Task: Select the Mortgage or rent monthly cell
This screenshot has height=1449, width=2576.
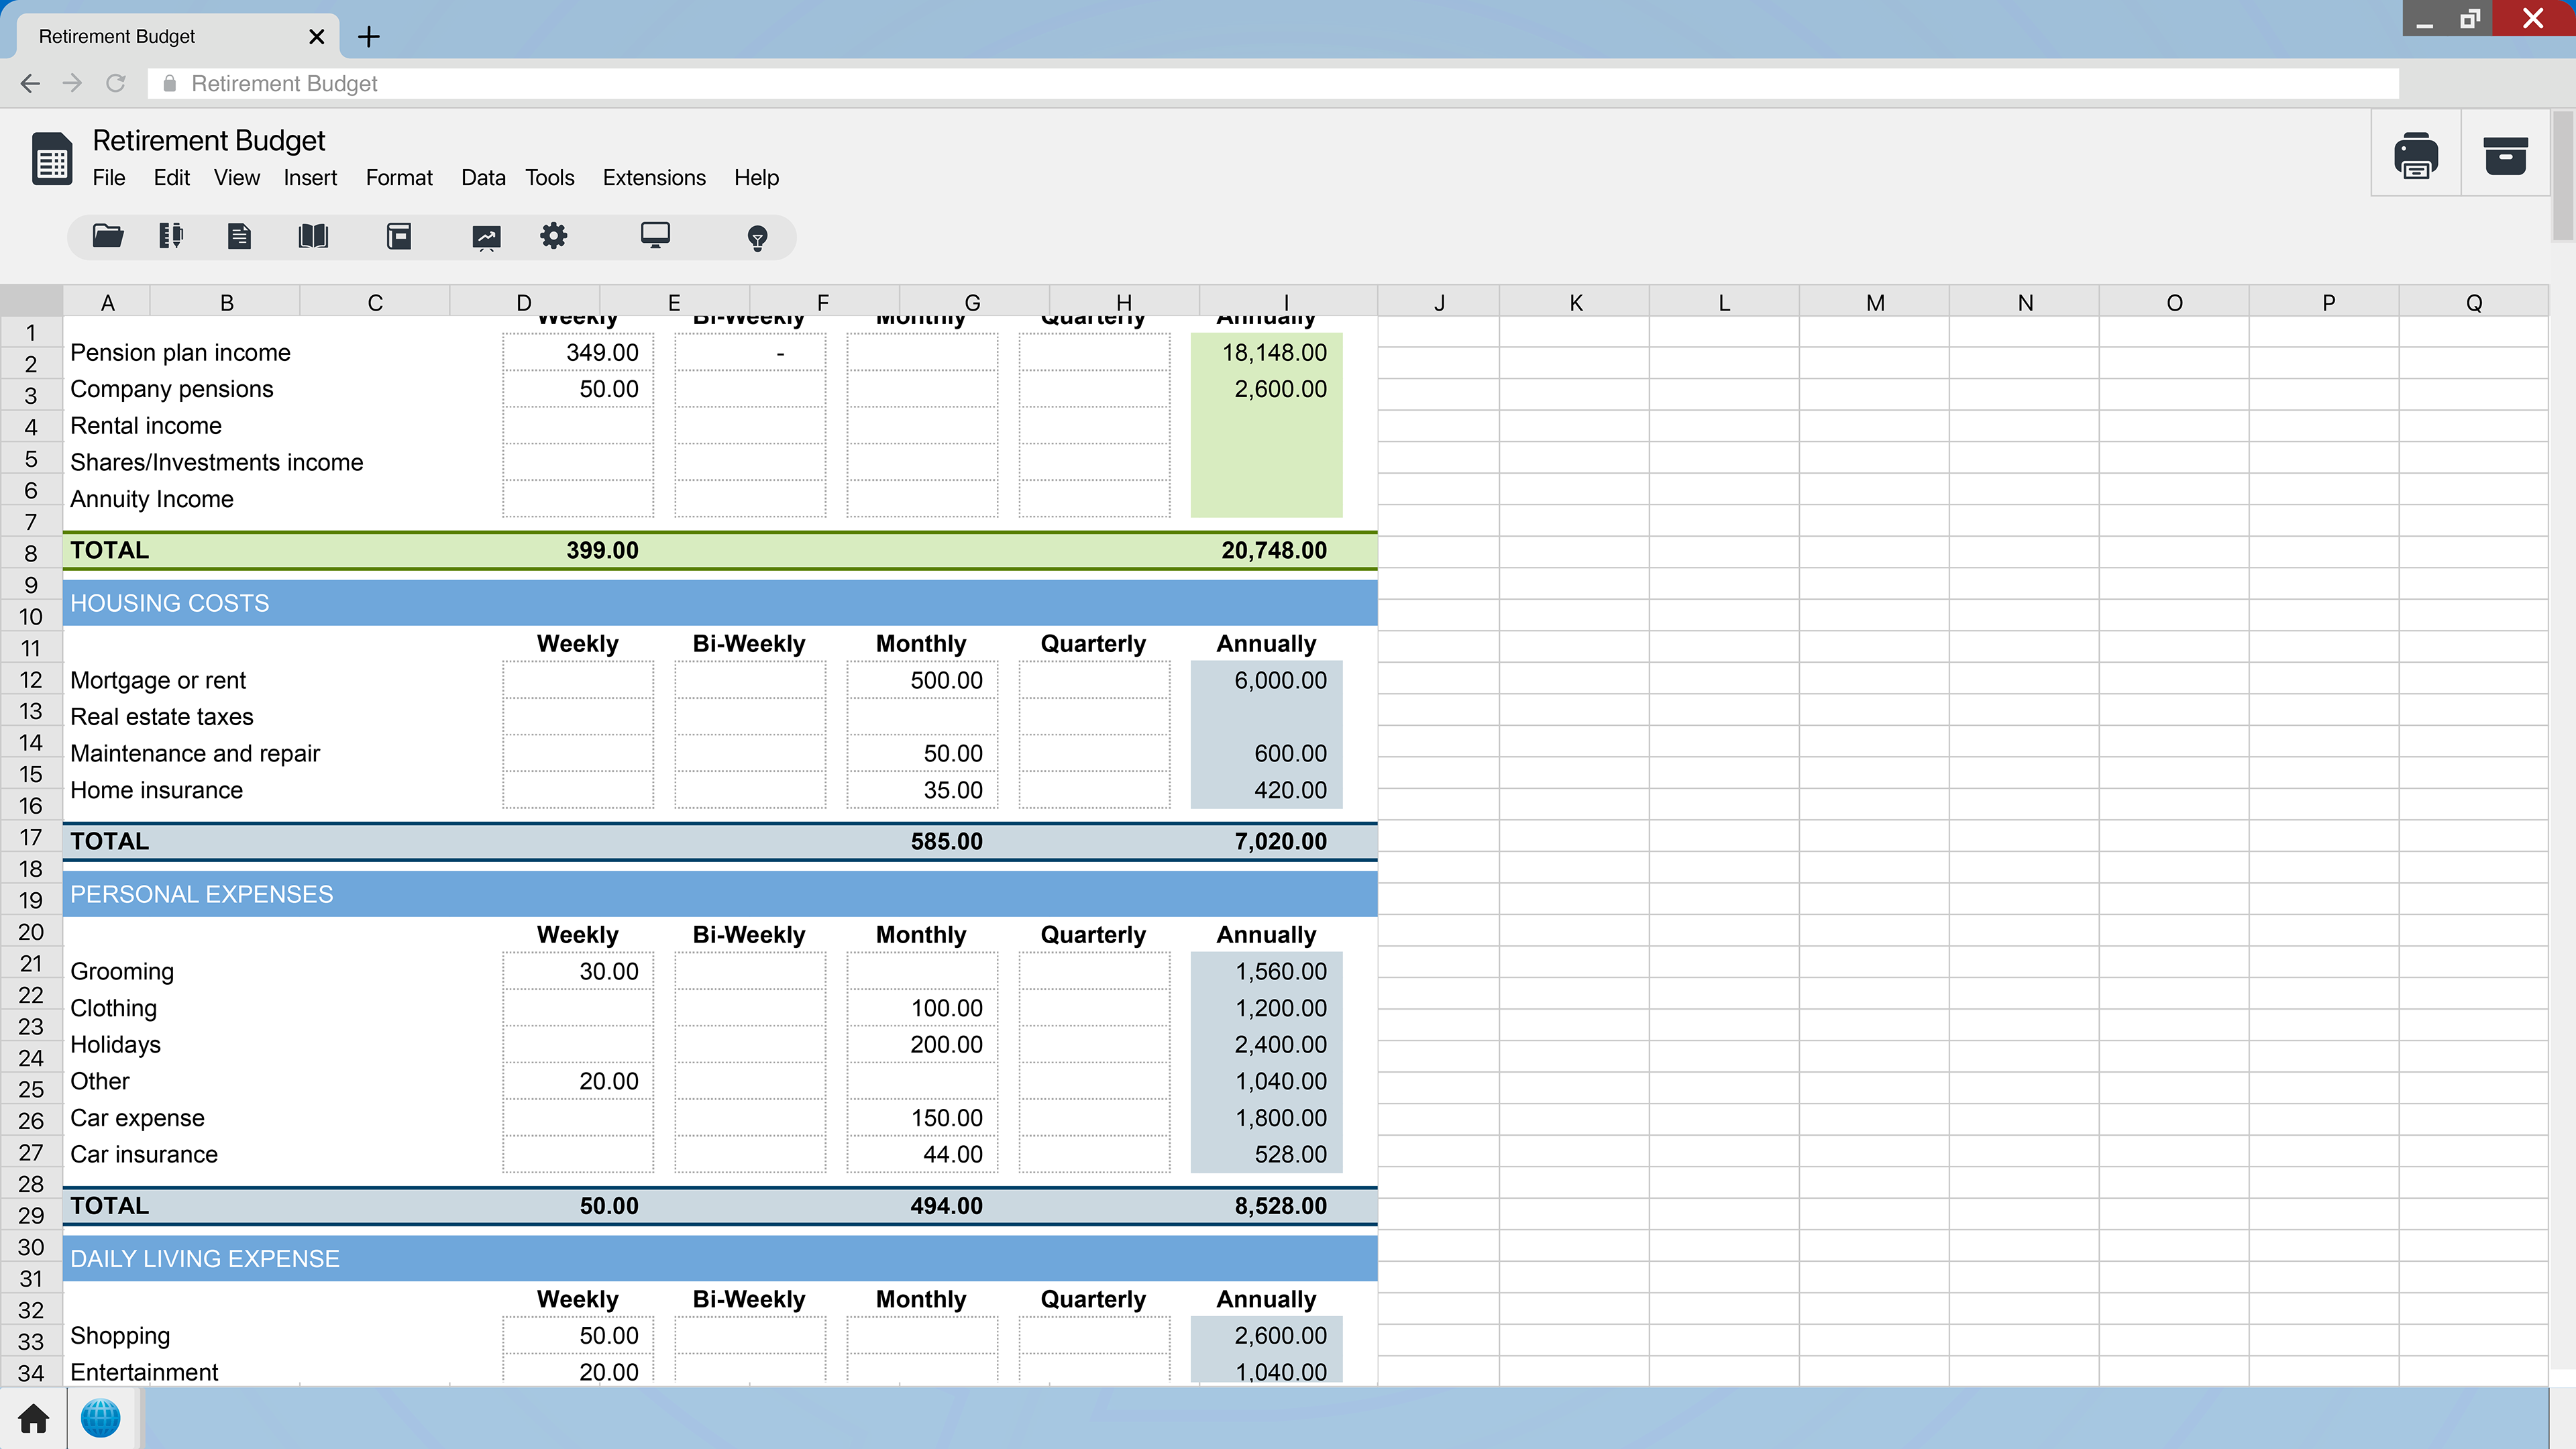Action: coord(921,680)
